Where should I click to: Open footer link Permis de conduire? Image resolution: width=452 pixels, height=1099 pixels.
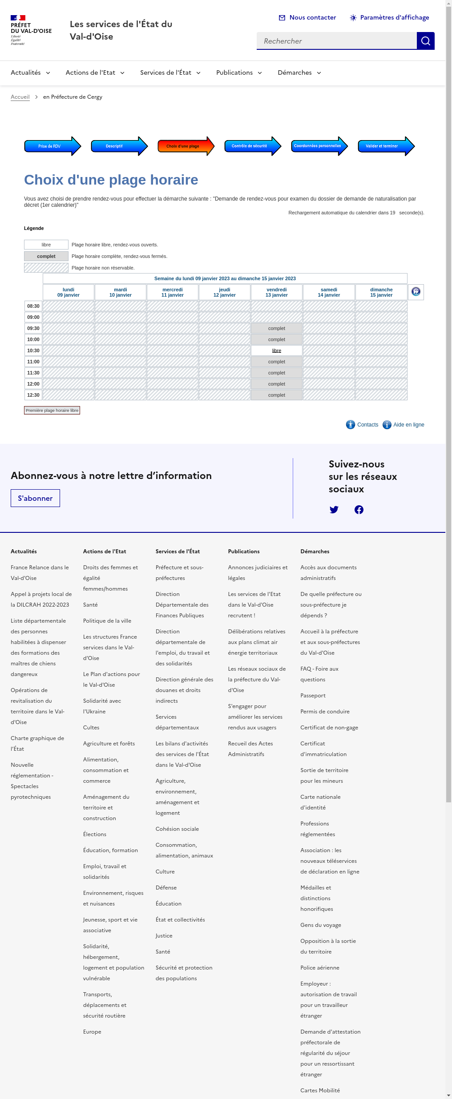pos(325,712)
